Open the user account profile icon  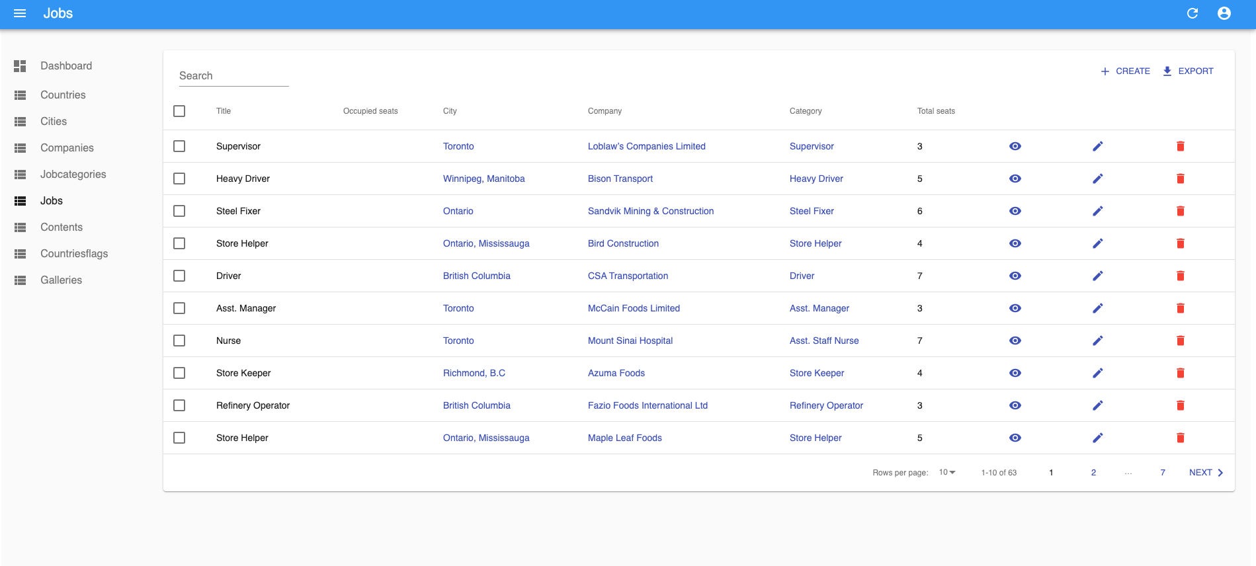[x=1224, y=13]
